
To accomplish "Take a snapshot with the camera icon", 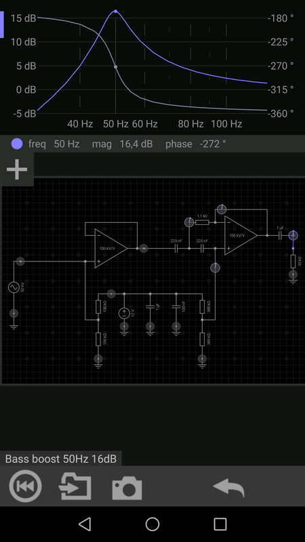I will [127, 488].
